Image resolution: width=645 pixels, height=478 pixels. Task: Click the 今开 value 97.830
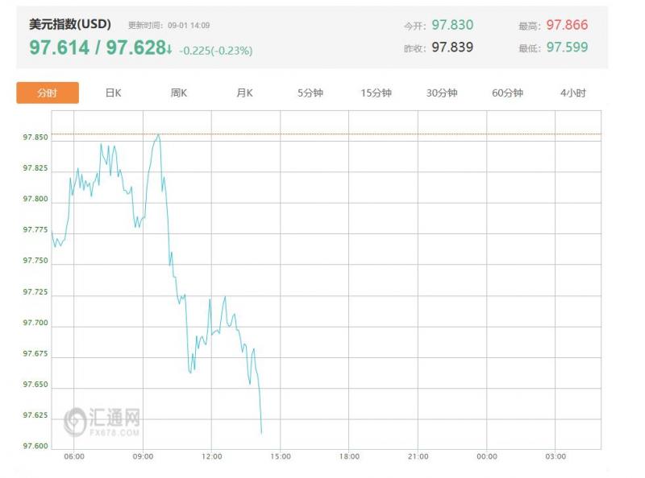pos(452,26)
